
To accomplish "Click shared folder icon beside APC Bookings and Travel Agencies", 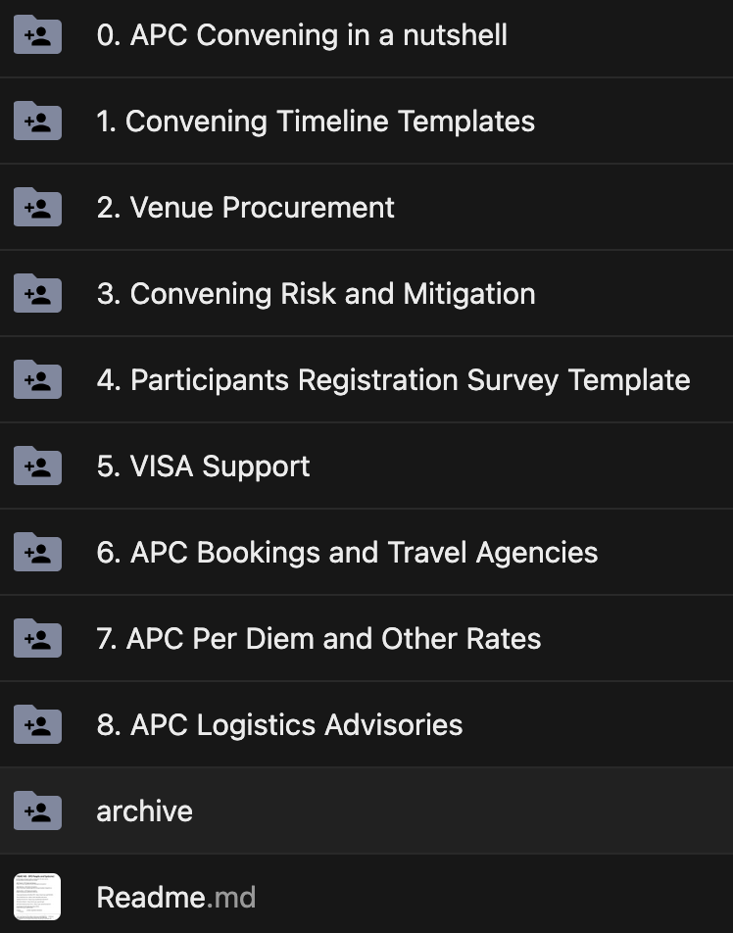I will point(37,553).
